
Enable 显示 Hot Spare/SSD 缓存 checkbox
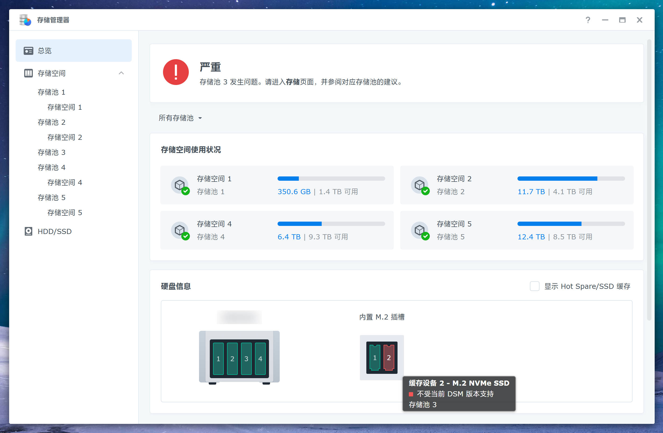click(534, 286)
